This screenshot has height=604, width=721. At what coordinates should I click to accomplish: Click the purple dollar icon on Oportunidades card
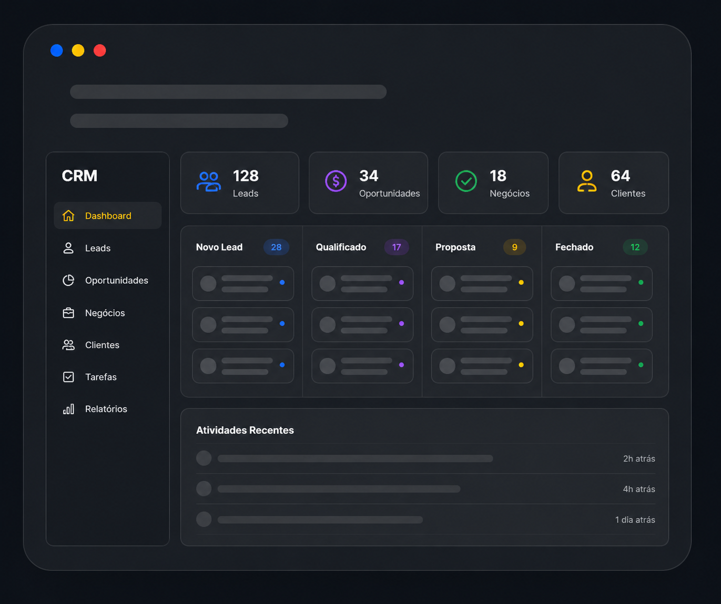tap(336, 181)
